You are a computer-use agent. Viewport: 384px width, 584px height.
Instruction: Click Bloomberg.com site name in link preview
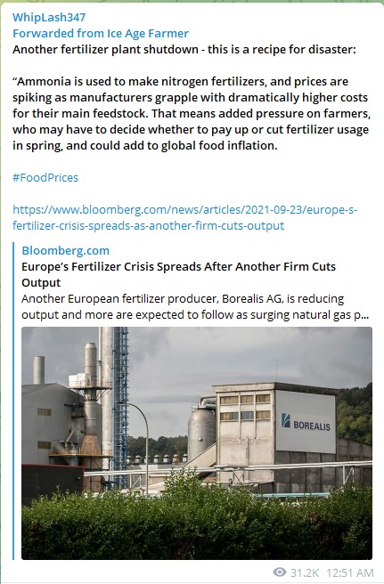point(66,250)
